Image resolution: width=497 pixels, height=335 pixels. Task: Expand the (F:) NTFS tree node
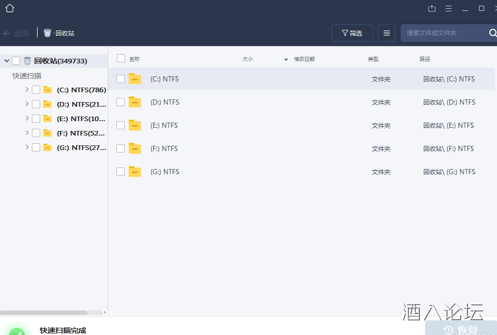pyautogui.click(x=27, y=133)
